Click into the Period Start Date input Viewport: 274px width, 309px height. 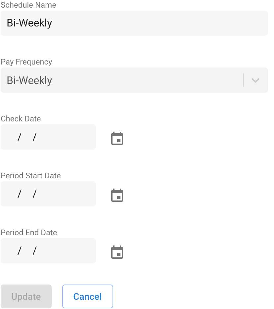(x=48, y=194)
